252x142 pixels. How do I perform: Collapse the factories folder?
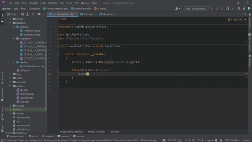click(14, 27)
